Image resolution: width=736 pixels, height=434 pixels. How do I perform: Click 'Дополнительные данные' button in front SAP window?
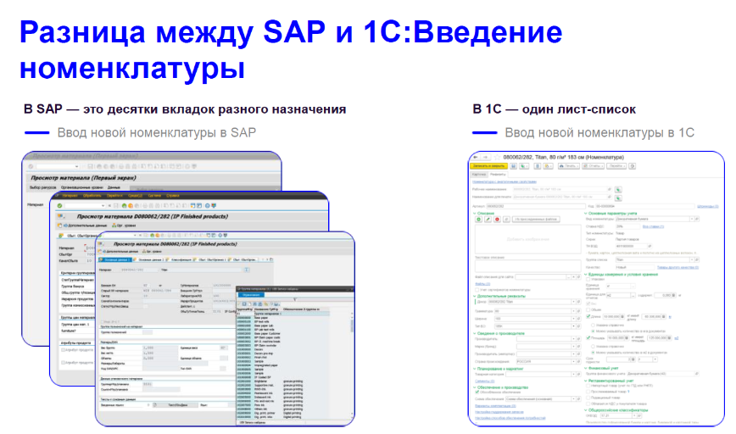pyautogui.click(x=120, y=252)
